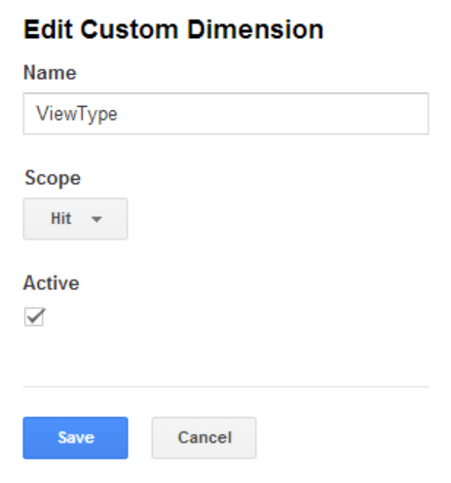Click the gray Cancel label text

click(x=205, y=437)
